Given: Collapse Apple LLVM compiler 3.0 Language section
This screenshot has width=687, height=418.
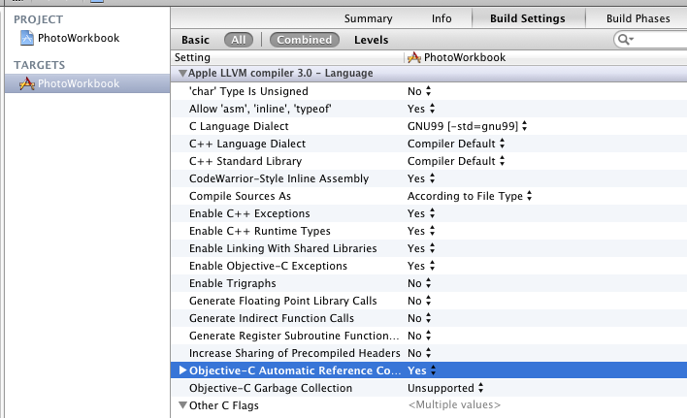Looking at the screenshot, I should pos(182,73).
